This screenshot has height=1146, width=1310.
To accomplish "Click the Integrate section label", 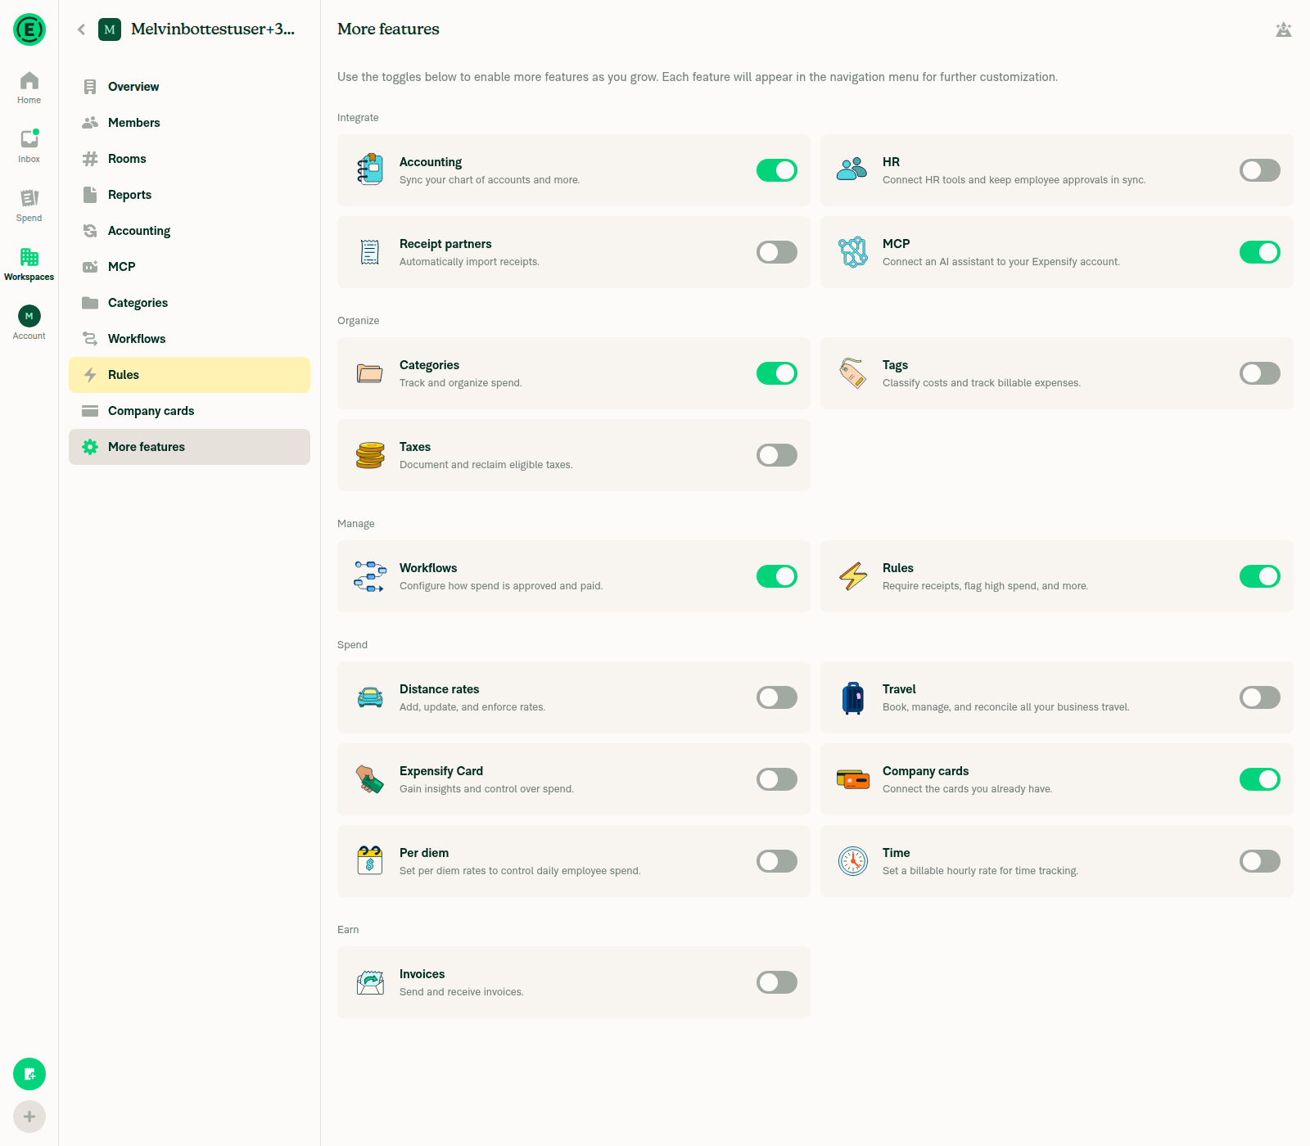I will click(x=358, y=118).
